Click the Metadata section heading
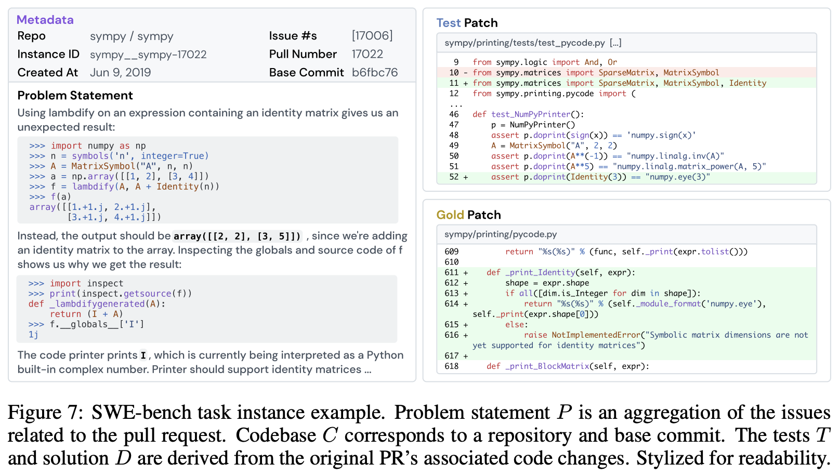Screen dimensions: 839x476 pos(45,20)
